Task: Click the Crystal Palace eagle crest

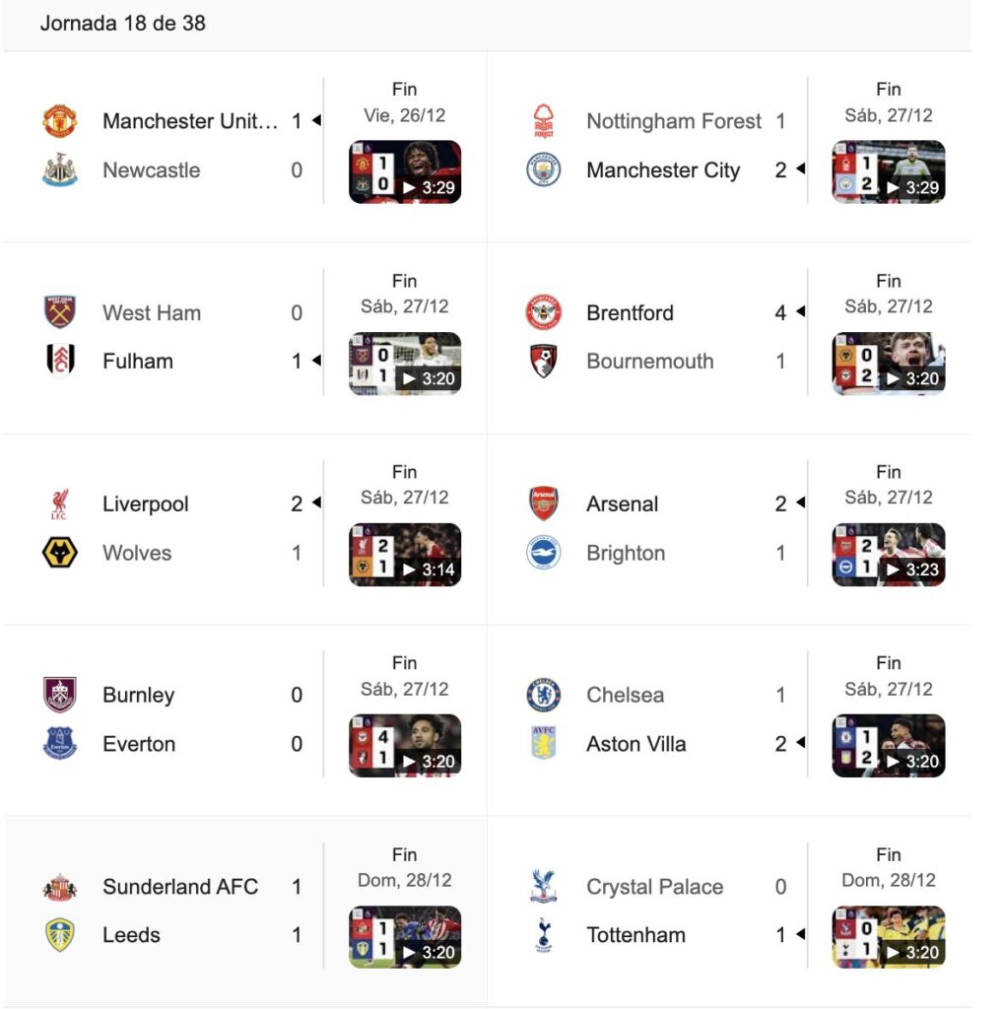Action: tap(543, 886)
